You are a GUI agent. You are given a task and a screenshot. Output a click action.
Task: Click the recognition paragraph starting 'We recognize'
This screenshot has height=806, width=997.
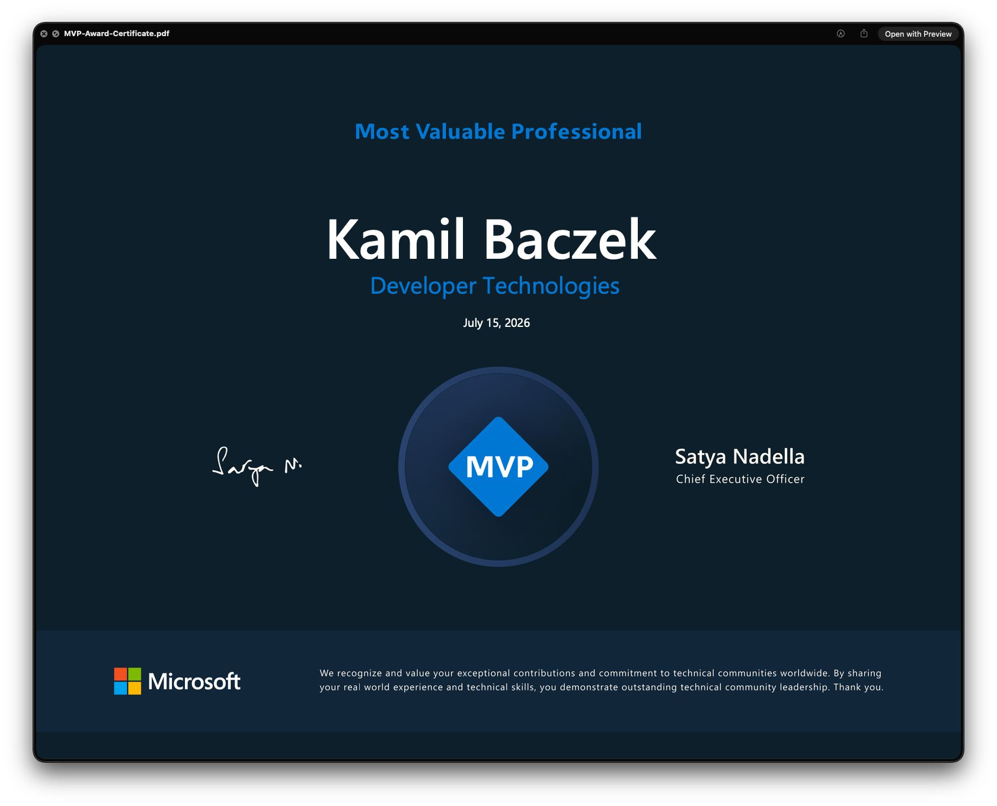click(x=601, y=680)
